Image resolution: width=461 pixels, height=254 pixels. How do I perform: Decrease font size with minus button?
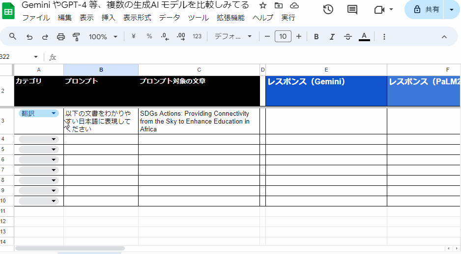[267, 36]
